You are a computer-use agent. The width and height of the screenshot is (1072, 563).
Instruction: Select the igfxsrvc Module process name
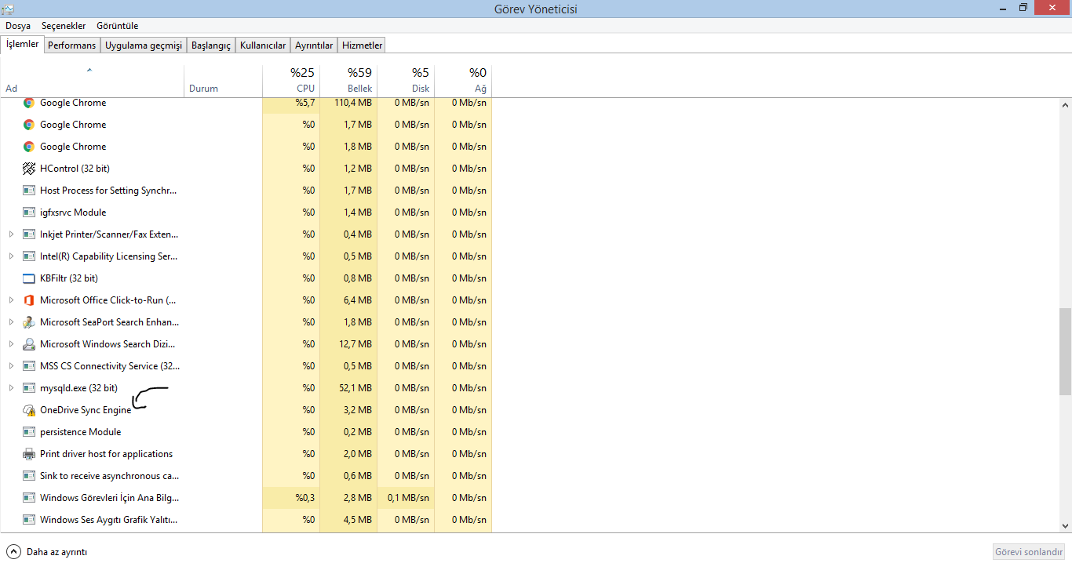pos(73,212)
